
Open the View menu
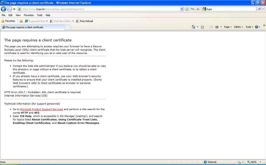pos(18,15)
